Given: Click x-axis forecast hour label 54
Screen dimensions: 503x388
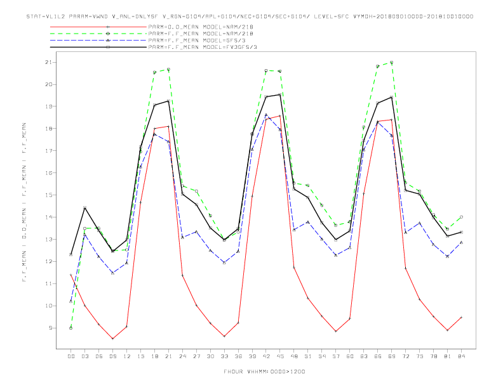Looking at the screenshot, I should [322, 356].
